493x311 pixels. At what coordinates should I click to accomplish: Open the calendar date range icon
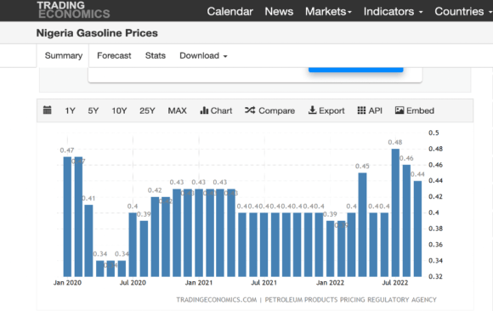tap(47, 110)
